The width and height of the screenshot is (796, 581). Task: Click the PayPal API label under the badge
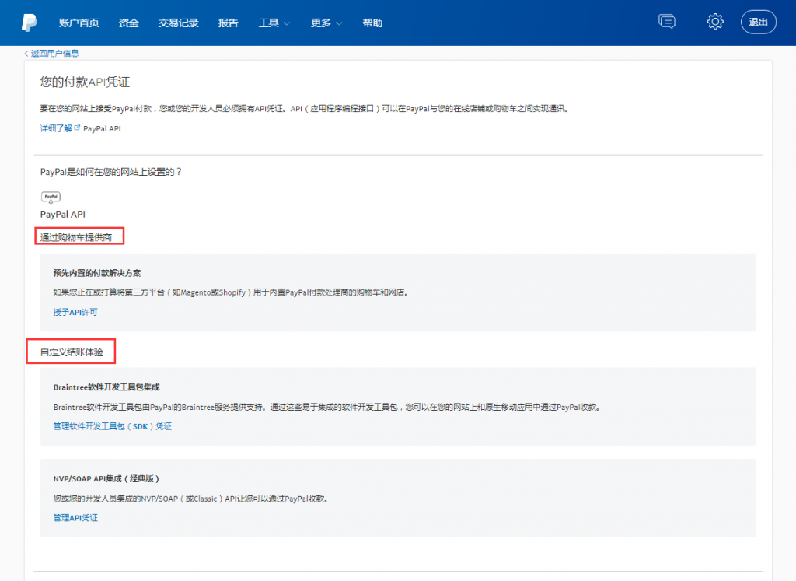point(62,215)
